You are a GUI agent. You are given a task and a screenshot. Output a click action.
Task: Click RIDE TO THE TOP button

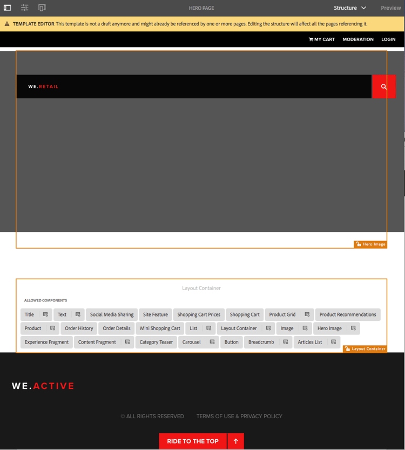[x=193, y=441]
